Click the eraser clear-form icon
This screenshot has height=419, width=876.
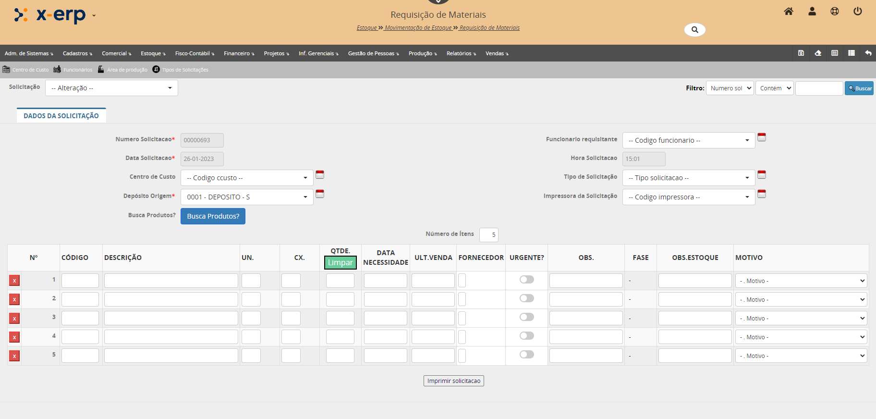coord(818,53)
